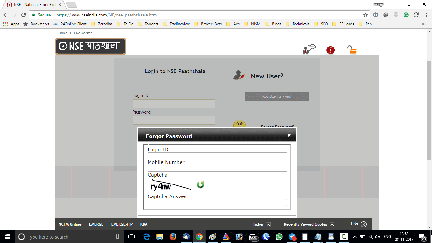The height and width of the screenshot is (243, 432).
Task: Click the grey shield extension icon
Action: (396, 15)
